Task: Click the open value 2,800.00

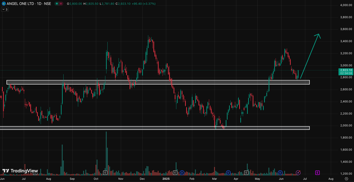Action: 76,4
